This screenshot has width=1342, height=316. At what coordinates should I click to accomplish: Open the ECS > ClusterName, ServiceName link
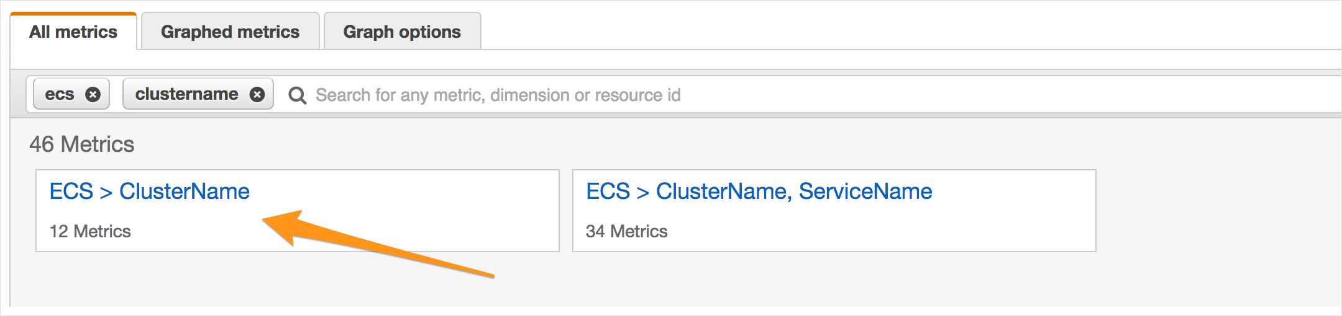point(759,191)
